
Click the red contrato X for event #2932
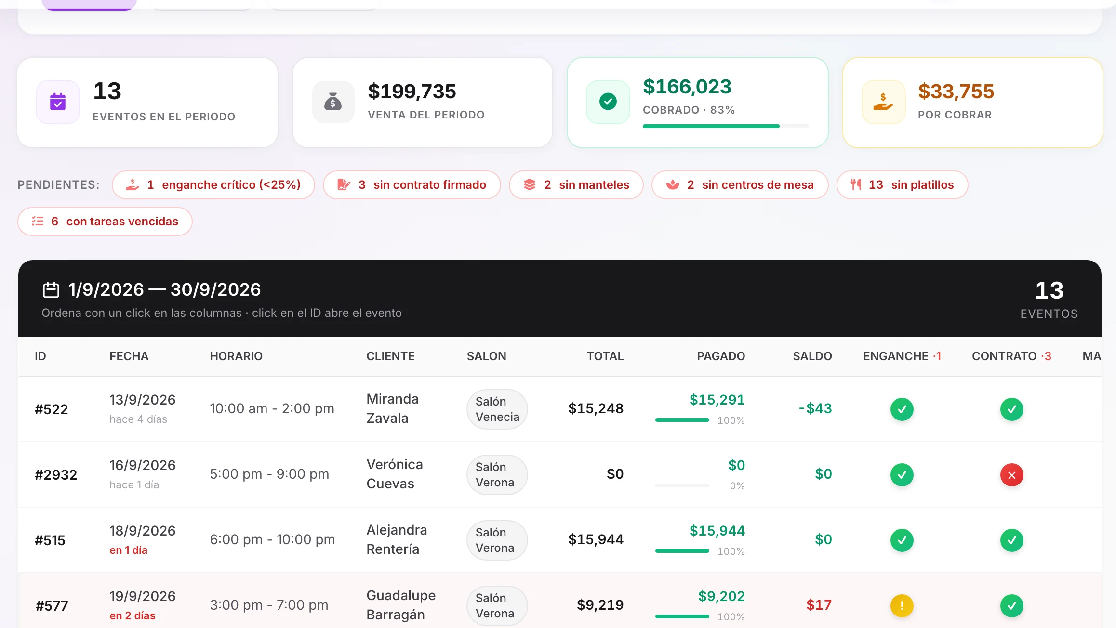click(1012, 475)
